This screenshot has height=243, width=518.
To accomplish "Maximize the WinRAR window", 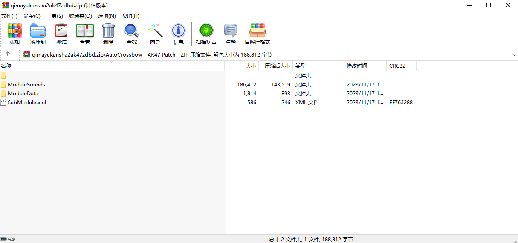I will pyautogui.click(x=489, y=5).
